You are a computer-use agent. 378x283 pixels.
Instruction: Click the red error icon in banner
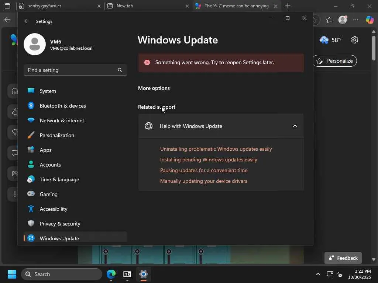[147, 63]
